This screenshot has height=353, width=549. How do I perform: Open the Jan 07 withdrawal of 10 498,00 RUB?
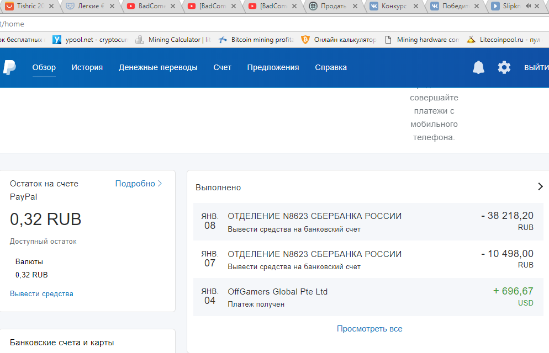[368, 259]
